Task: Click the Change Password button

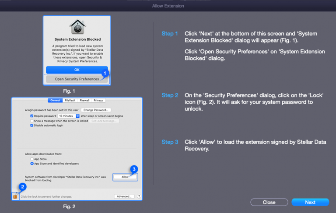Action: (x=96, y=110)
